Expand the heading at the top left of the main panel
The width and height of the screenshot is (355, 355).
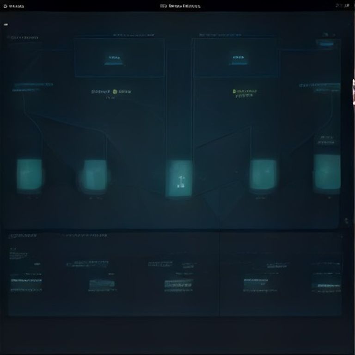[24, 37]
